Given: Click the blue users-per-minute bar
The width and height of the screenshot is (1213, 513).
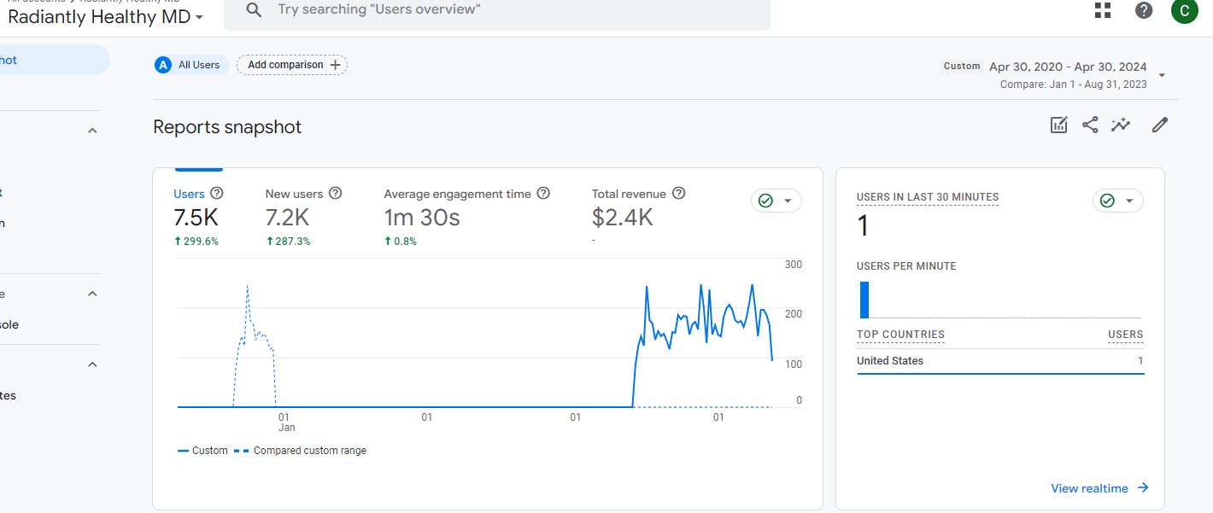Looking at the screenshot, I should pyautogui.click(x=864, y=300).
